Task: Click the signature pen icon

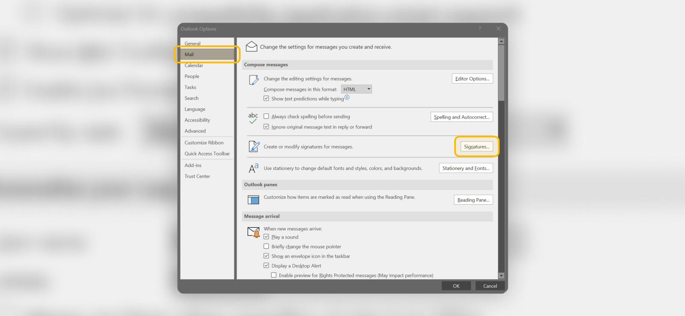Action: 254,146
